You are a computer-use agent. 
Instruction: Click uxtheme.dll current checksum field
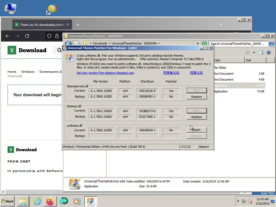click(147, 130)
